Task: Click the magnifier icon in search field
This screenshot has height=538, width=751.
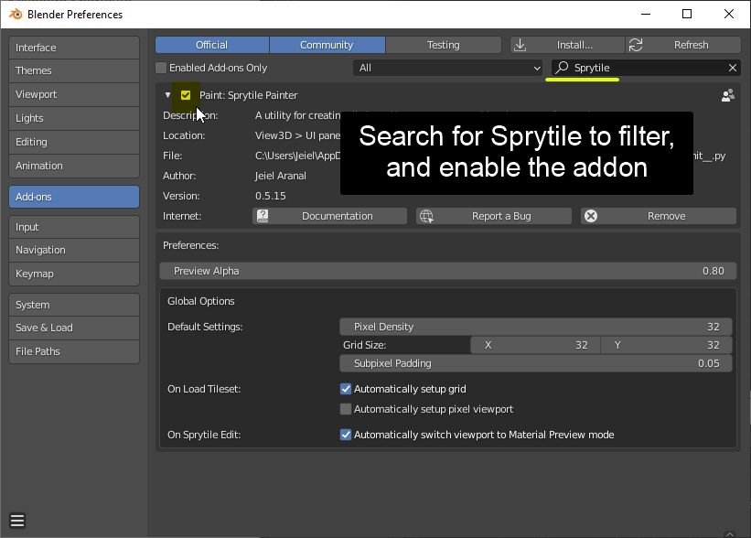Action: 562,68
